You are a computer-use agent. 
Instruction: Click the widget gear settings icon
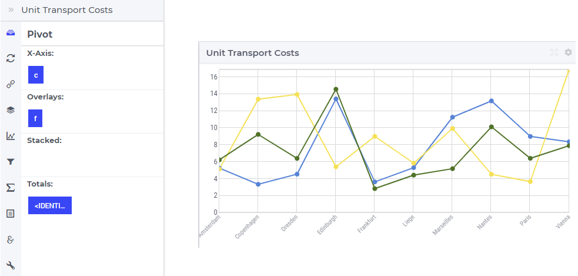[568, 52]
